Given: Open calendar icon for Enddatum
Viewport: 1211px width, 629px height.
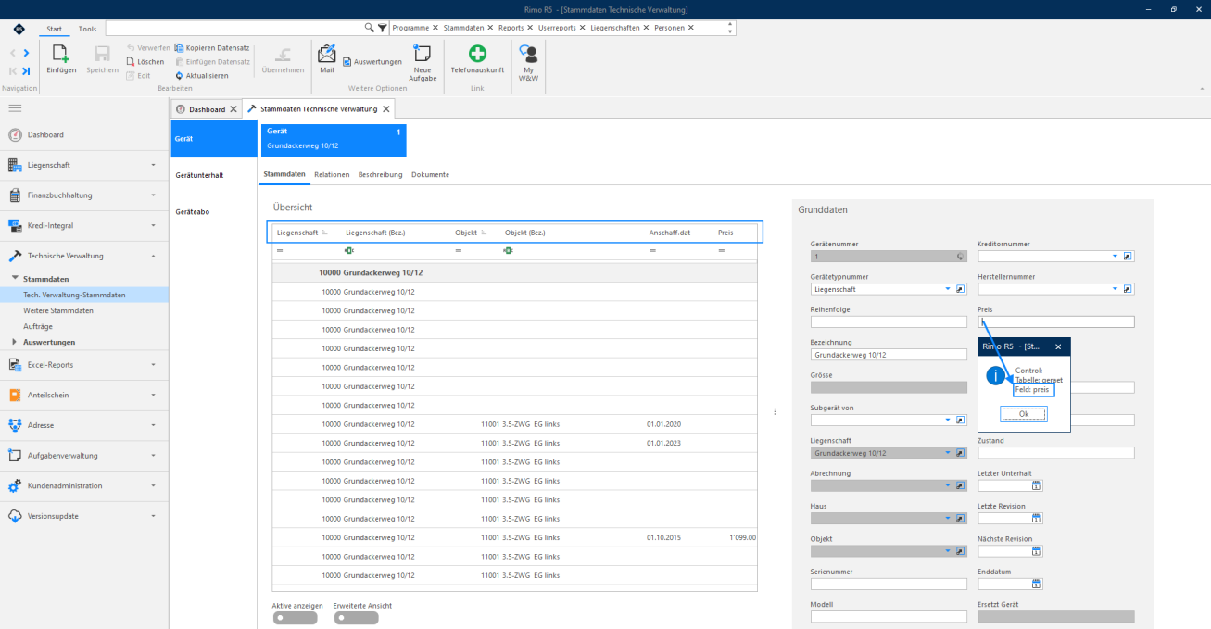Looking at the screenshot, I should pyautogui.click(x=1037, y=584).
